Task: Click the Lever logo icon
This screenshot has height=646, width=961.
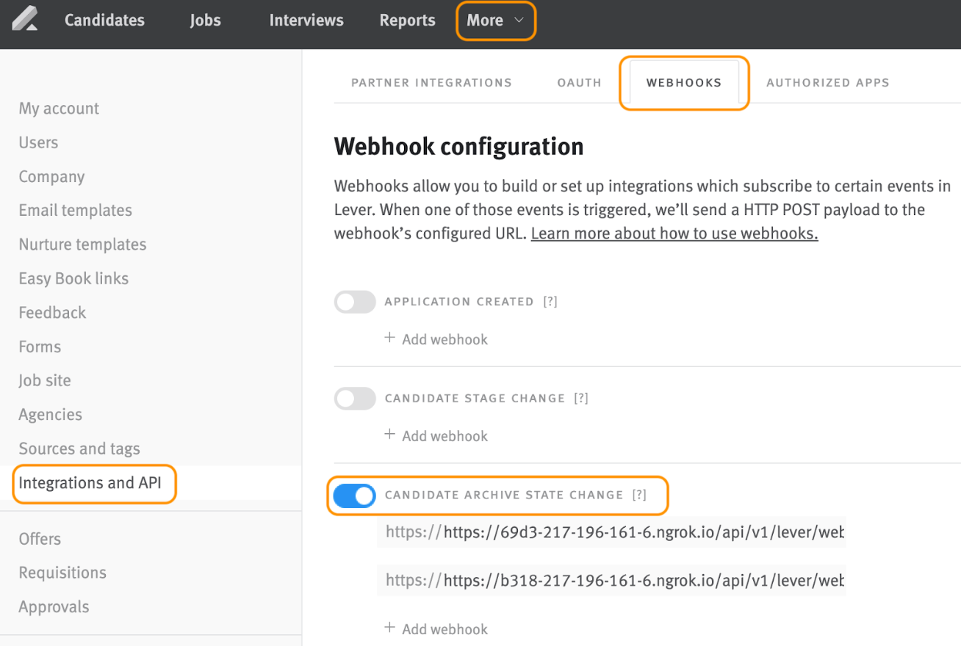Action: pos(25,19)
